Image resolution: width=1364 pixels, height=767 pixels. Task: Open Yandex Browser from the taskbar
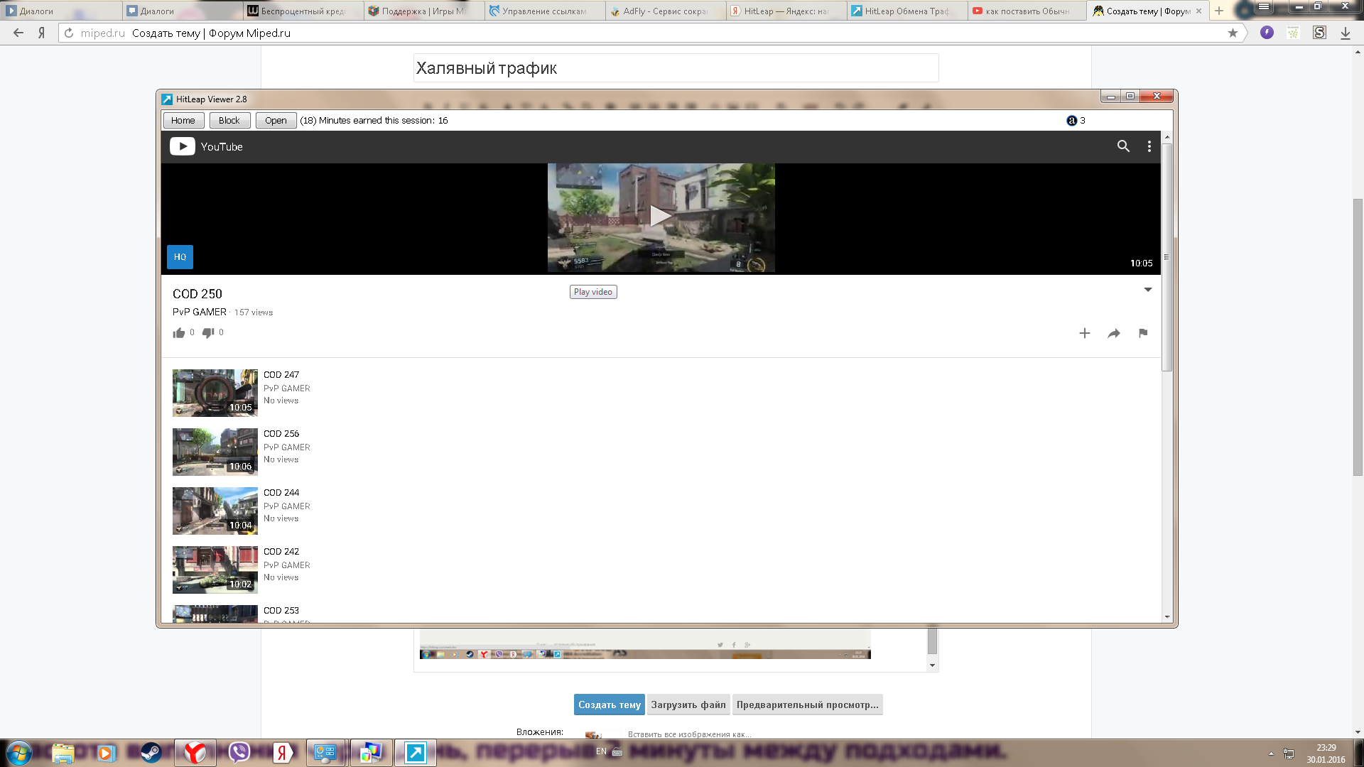(x=195, y=753)
